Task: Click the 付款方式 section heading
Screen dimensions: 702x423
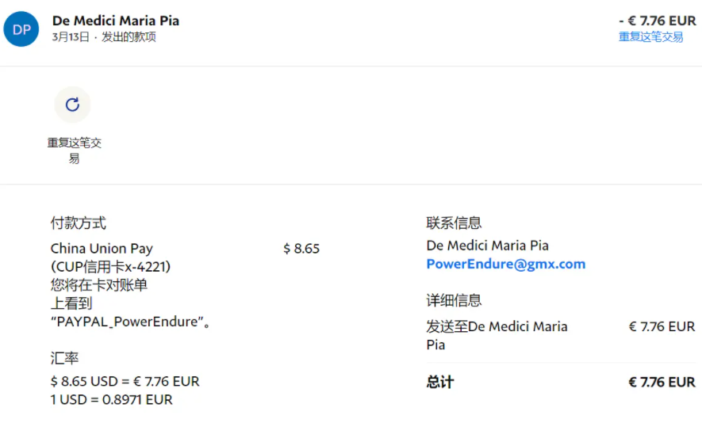Action: [78, 223]
